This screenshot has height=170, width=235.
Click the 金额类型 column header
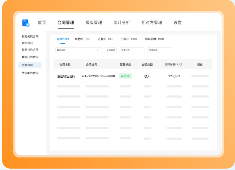pos(147,65)
